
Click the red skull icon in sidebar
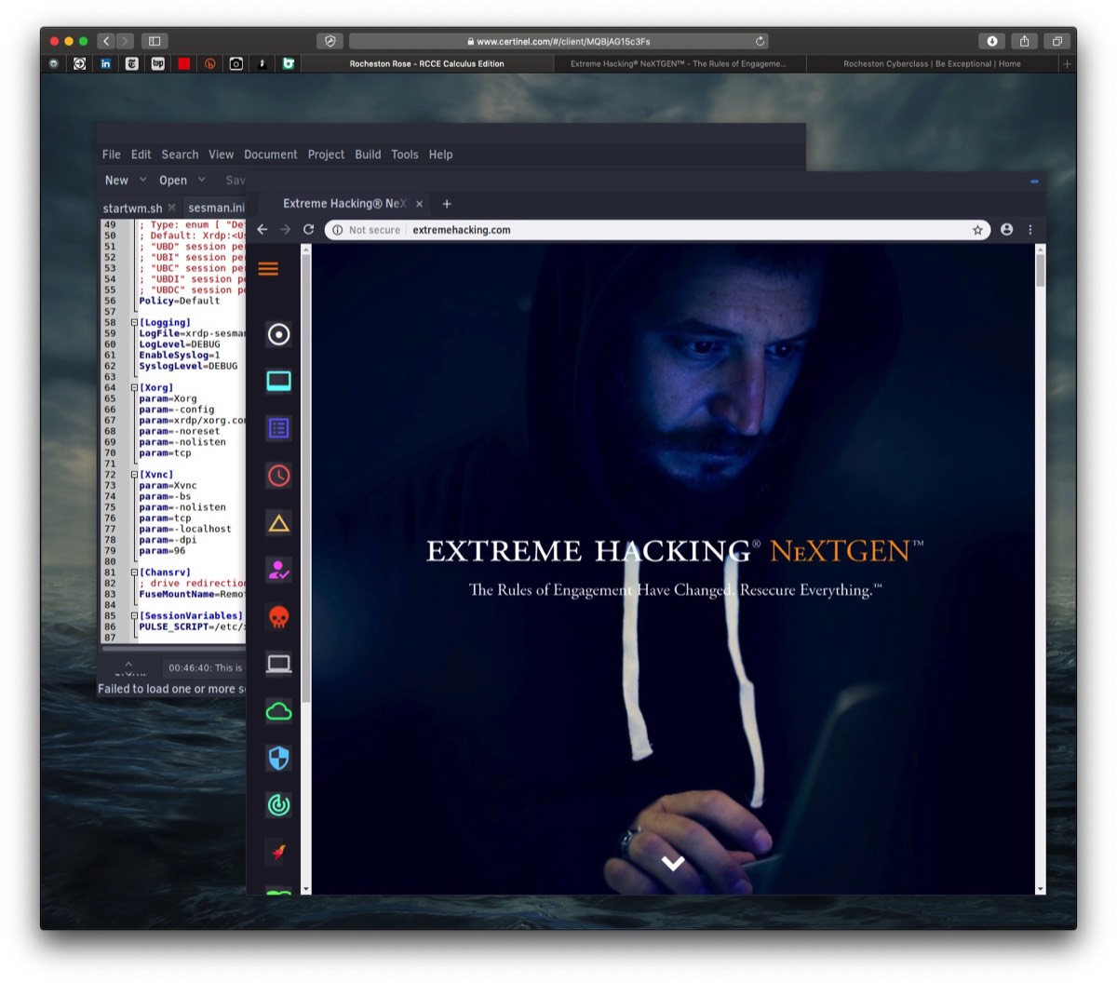click(278, 617)
